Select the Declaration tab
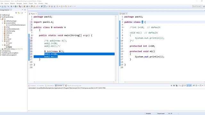Viewport: 205px width, 115px height. 49,86
